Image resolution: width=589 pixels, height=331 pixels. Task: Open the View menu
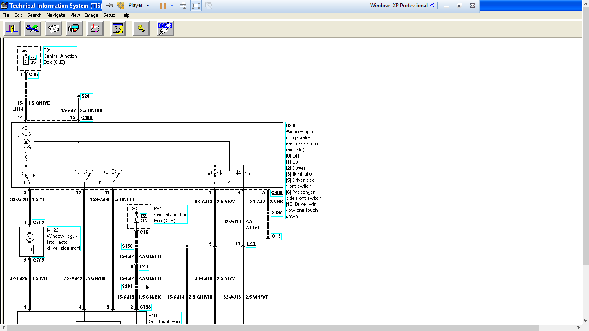tap(76, 15)
